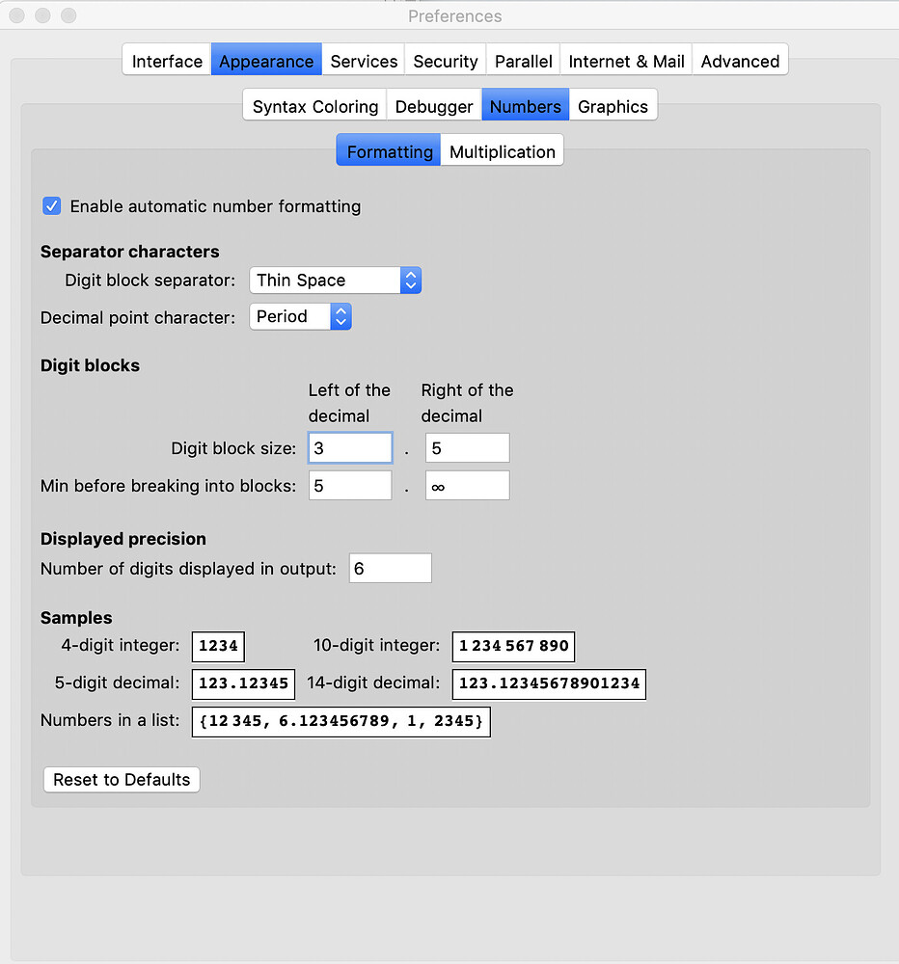Click the window close button

(17, 15)
